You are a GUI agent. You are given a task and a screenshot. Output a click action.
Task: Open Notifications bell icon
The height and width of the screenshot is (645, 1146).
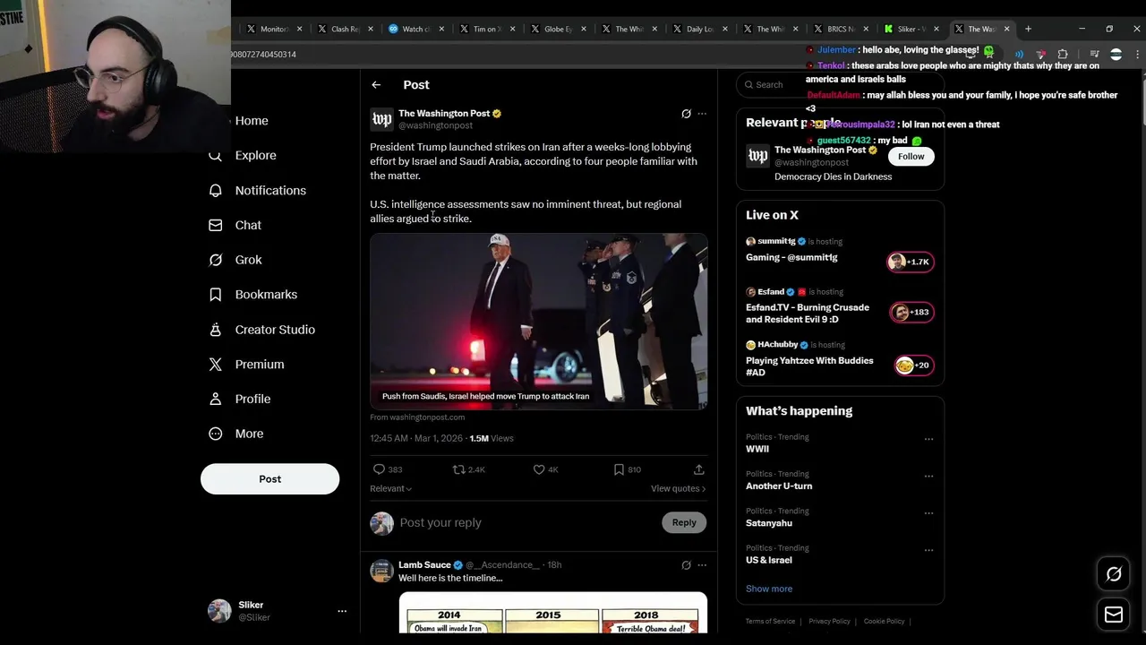click(215, 191)
